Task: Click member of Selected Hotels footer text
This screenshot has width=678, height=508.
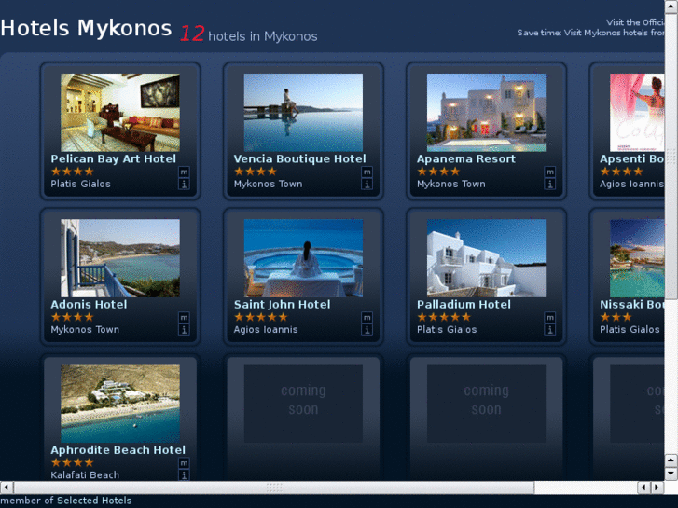Action: 66,501
